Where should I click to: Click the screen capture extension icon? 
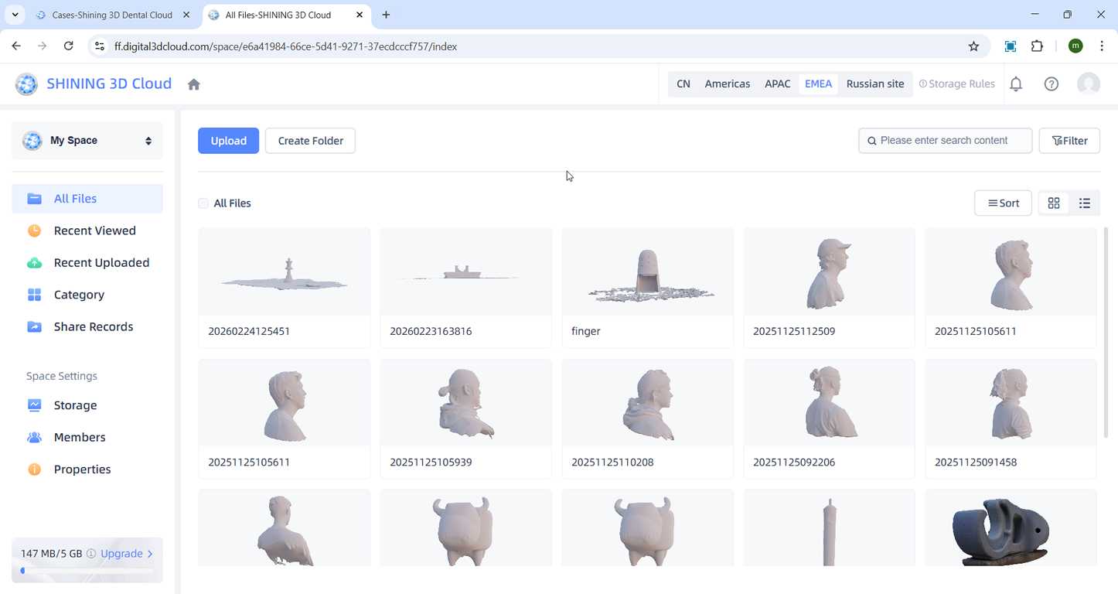(x=1011, y=46)
